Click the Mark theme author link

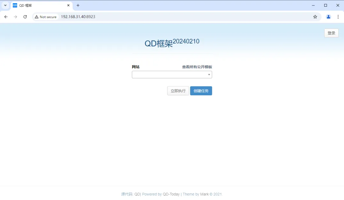(204, 194)
